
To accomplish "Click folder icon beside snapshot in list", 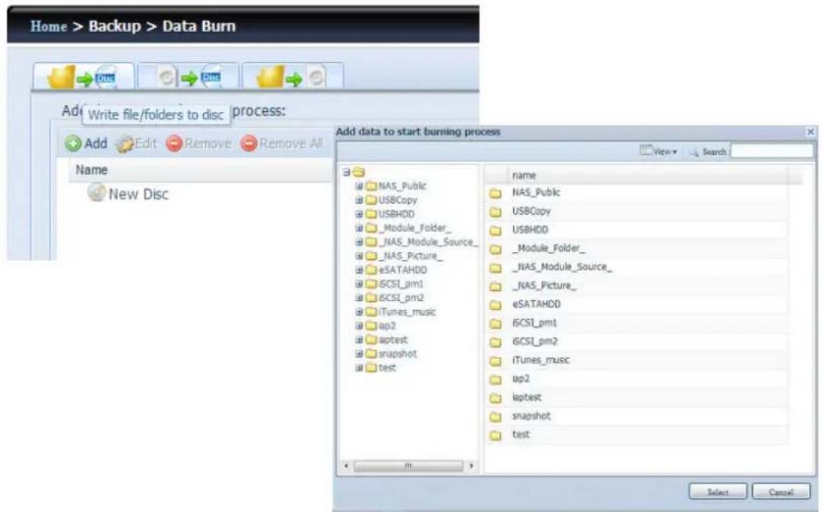I will [x=495, y=417].
